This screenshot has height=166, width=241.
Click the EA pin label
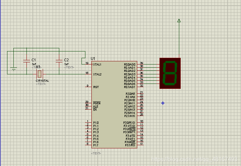tap(95, 110)
